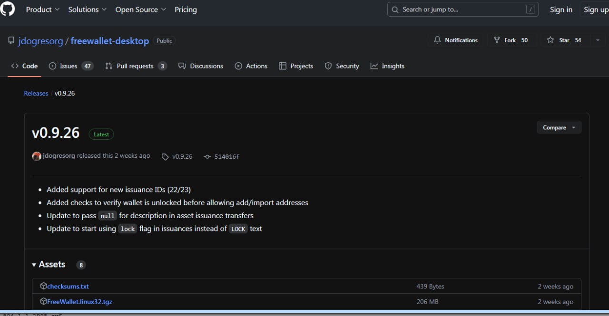Go to Releases breadcrumb link
The width and height of the screenshot is (609, 316).
pos(36,94)
